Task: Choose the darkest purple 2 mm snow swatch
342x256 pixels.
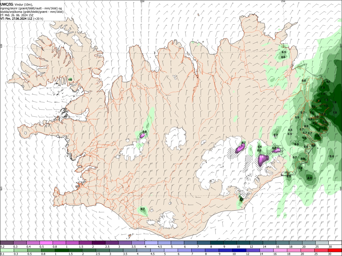Action: 99,243
